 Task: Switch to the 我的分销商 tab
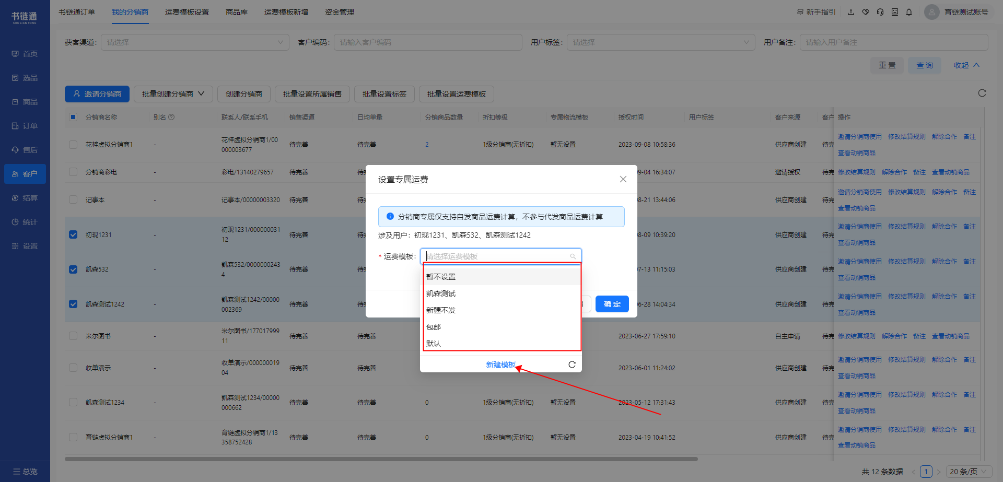pyautogui.click(x=130, y=12)
